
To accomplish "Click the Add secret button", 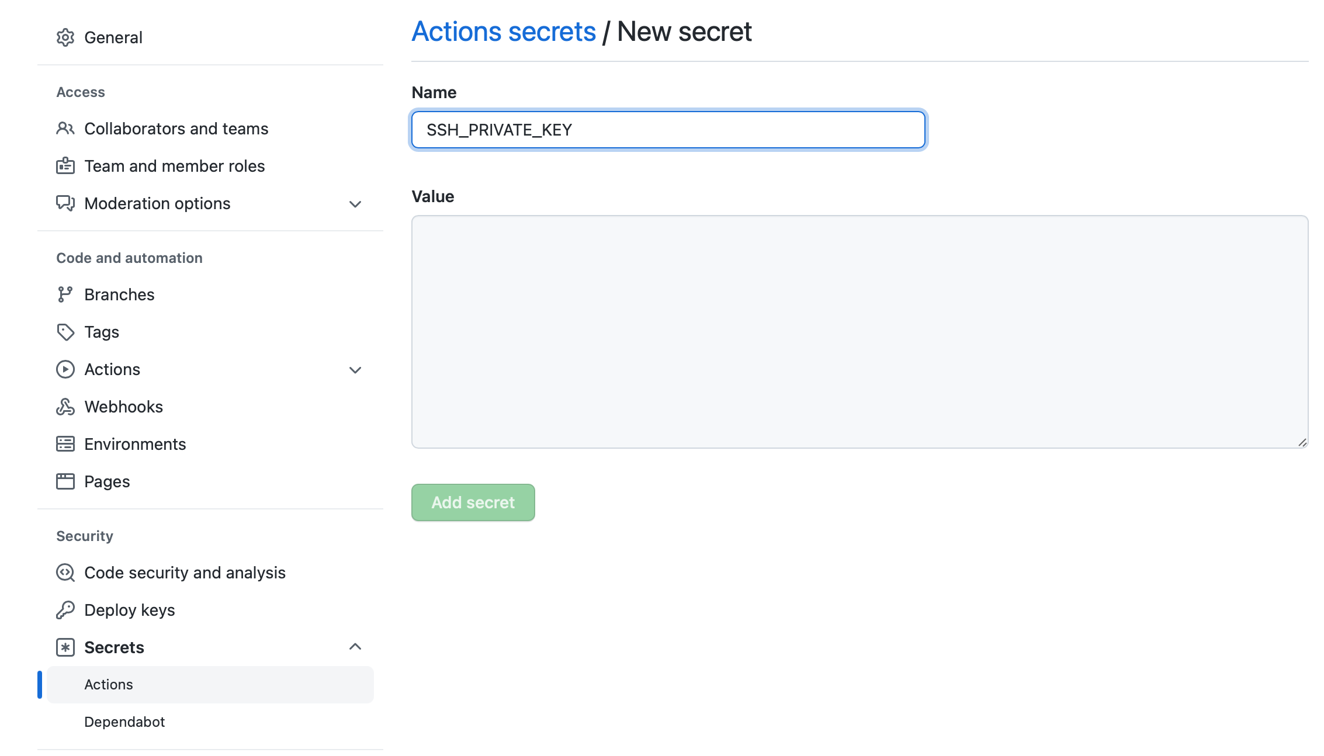I will pyautogui.click(x=473, y=502).
